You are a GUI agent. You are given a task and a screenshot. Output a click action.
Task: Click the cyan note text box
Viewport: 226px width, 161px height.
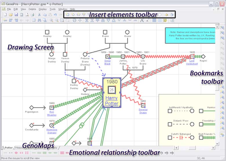pyautogui.click(x=190, y=35)
